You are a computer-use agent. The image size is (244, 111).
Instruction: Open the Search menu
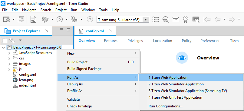(46, 10)
